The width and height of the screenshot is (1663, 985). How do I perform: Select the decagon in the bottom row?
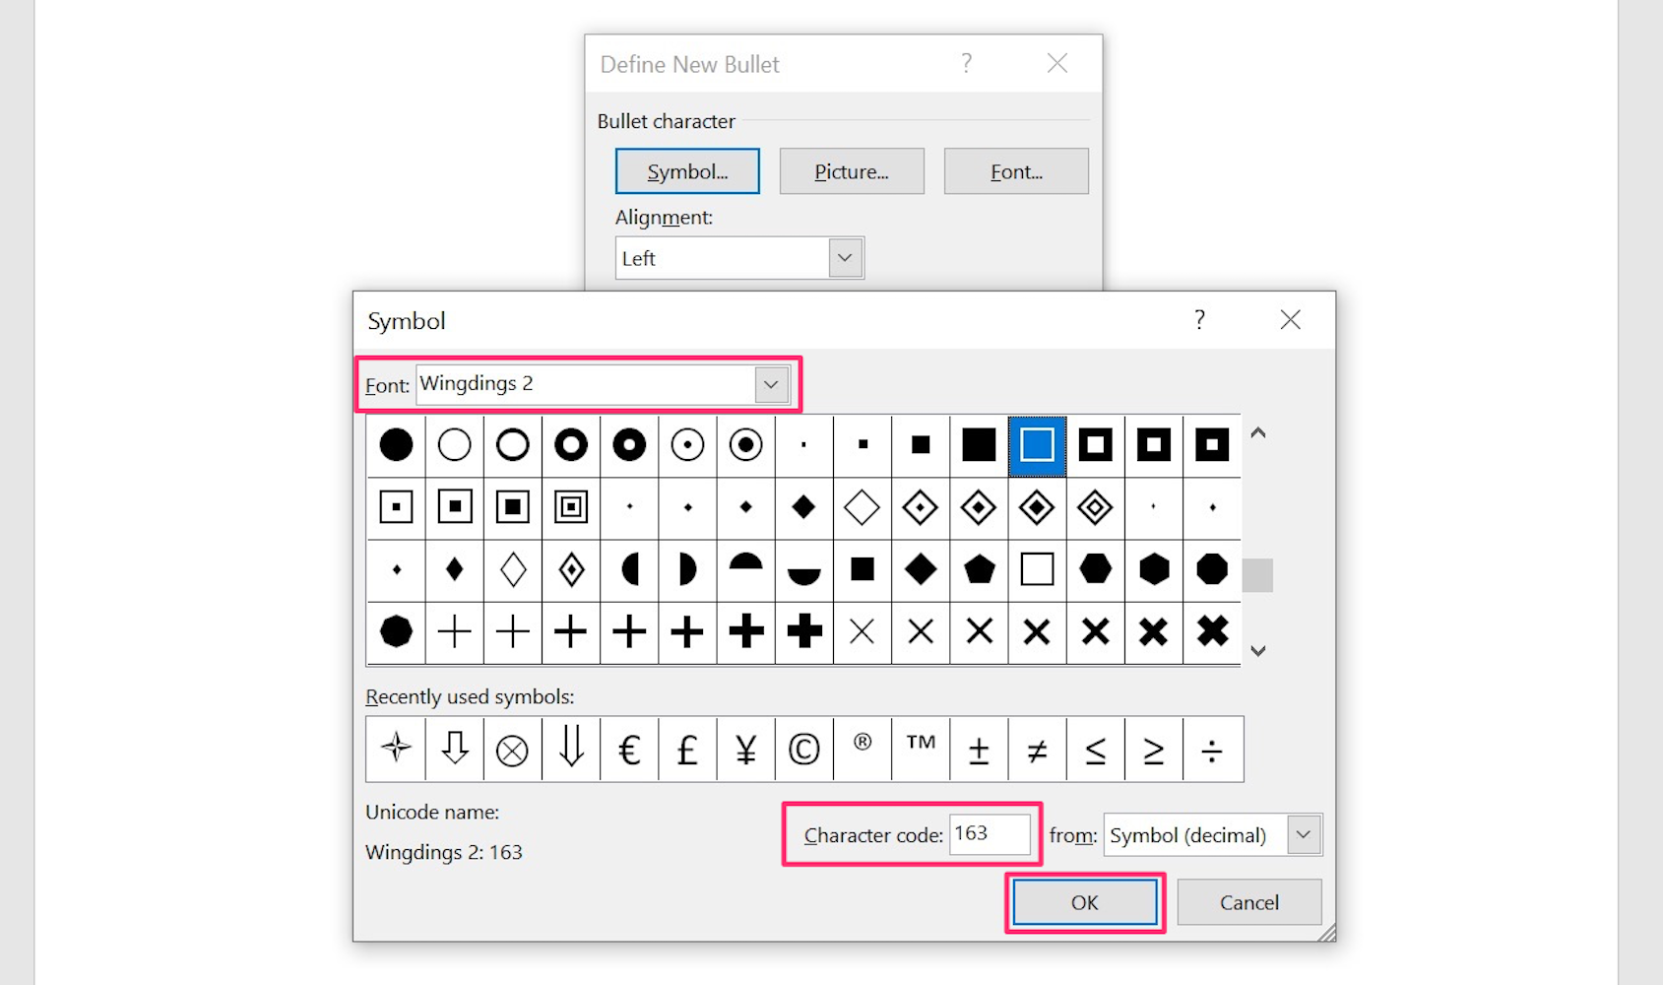click(x=396, y=631)
